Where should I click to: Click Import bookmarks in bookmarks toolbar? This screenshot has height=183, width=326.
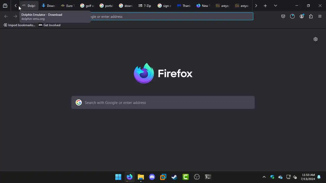(19, 25)
